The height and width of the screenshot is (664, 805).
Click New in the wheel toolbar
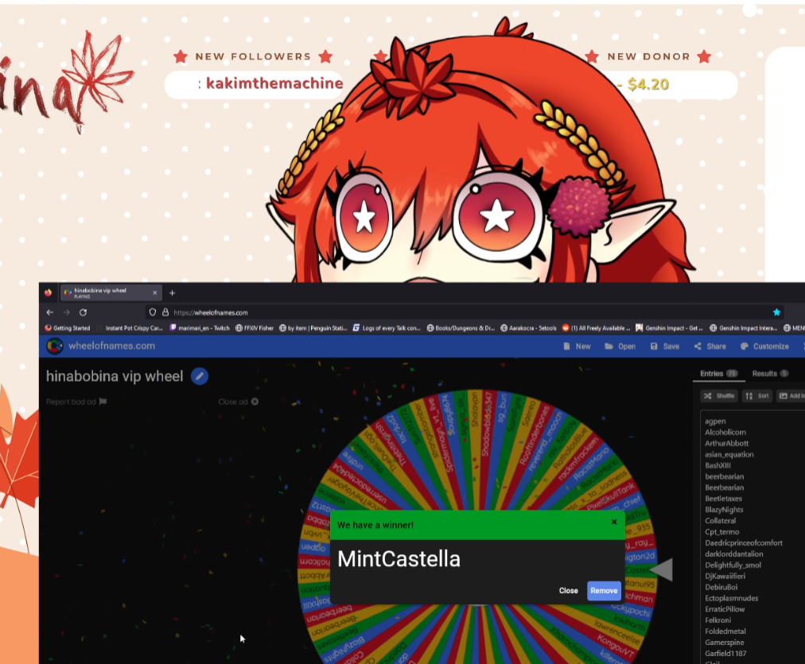pos(577,347)
